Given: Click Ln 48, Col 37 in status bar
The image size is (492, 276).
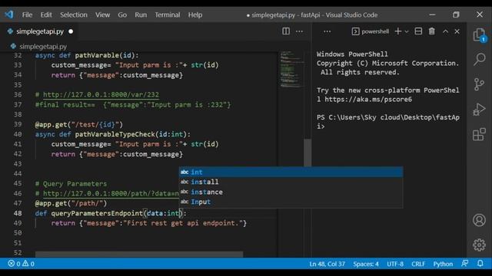Looking at the screenshot, I should (x=327, y=264).
